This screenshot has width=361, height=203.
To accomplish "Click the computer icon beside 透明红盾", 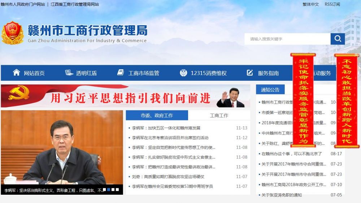I will pyautogui.click(x=69, y=73).
